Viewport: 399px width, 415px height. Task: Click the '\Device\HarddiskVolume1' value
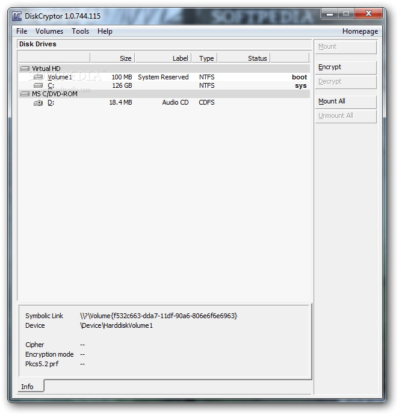click(x=116, y=325)
